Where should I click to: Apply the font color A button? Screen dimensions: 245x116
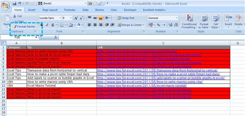tap(79, 25)
